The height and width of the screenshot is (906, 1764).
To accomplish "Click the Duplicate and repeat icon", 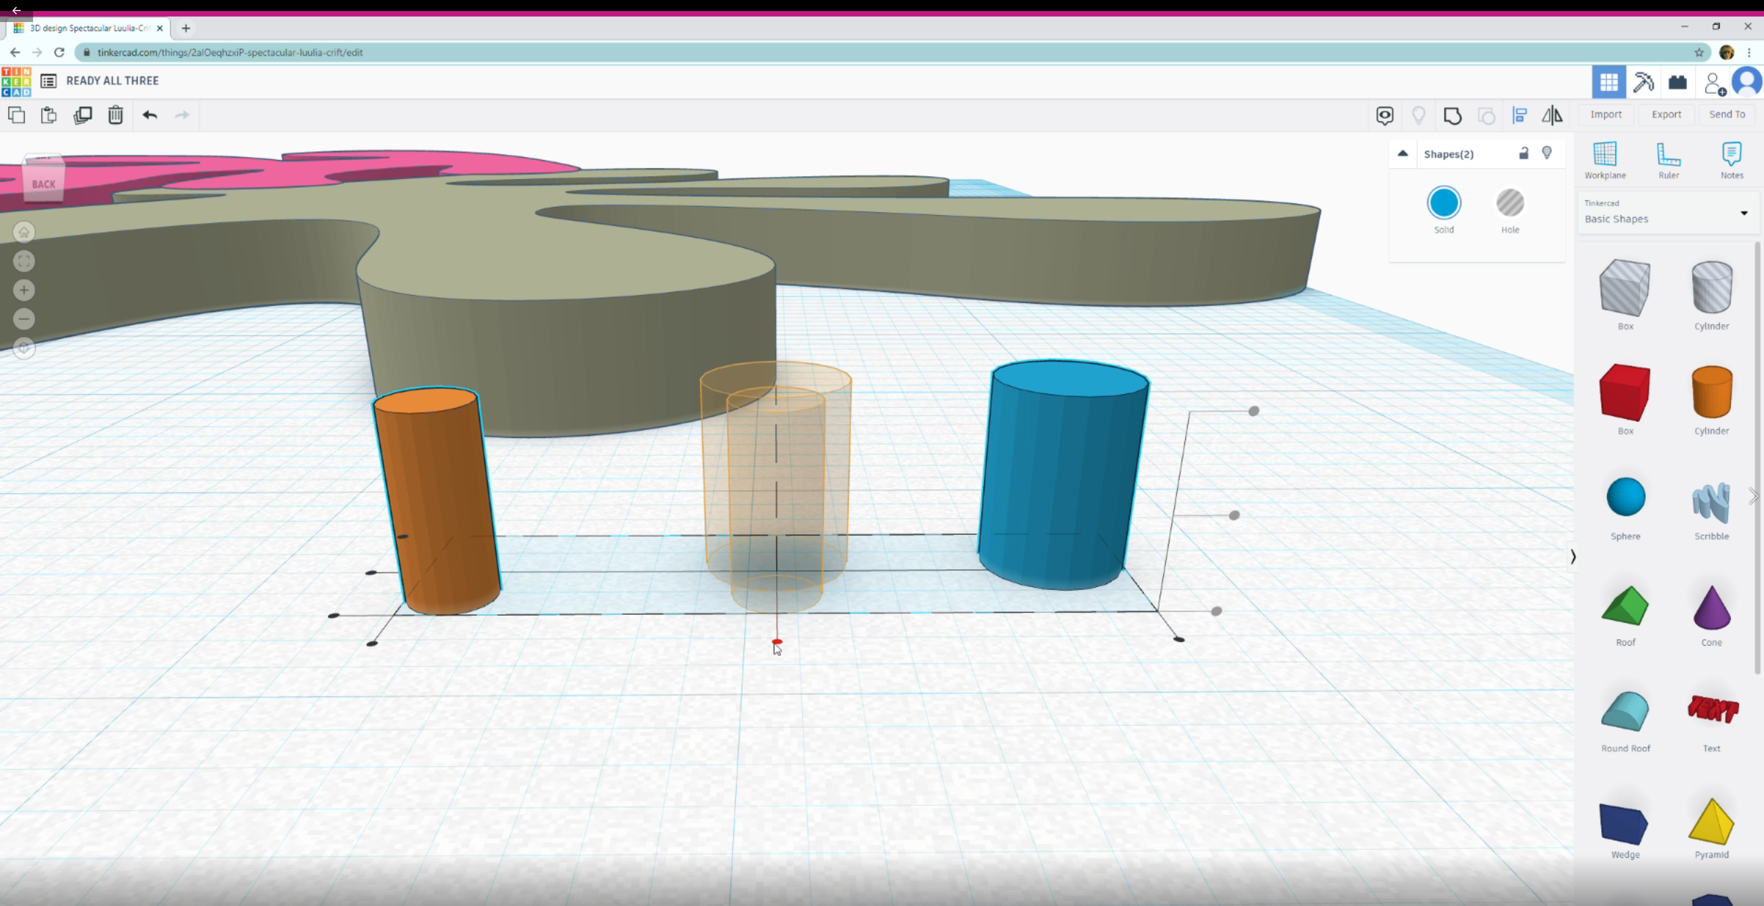I will point(83,115).
